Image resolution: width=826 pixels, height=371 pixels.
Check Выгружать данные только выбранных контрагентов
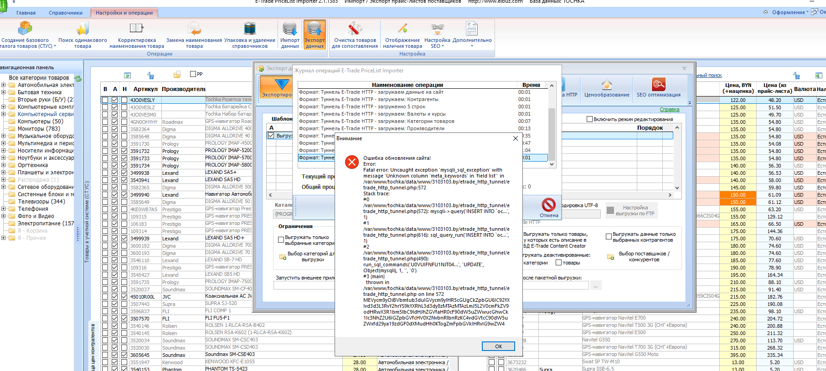click(x=609, y=237)
